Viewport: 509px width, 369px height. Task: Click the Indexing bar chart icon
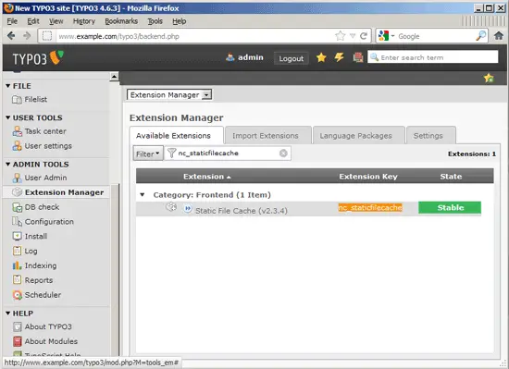click(17, 265)
